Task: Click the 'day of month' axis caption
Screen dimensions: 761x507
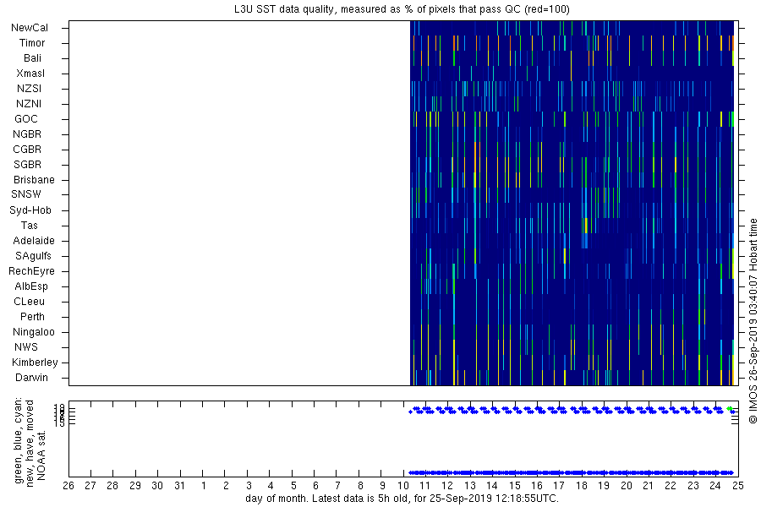Action: pos(402,499)
